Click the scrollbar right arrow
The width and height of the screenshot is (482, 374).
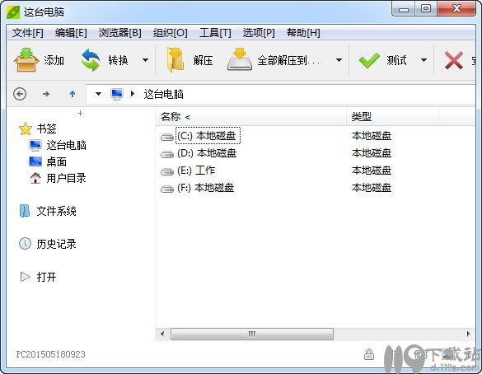tap(468, 334)
